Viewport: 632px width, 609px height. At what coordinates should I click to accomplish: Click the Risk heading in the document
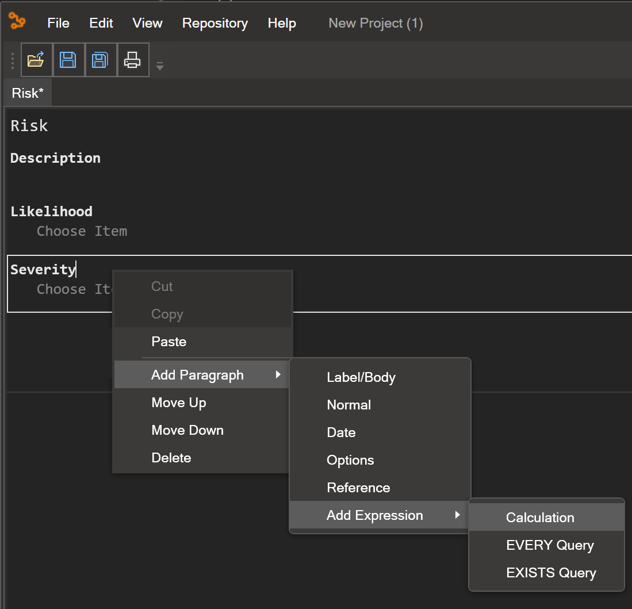click(29, 126)
